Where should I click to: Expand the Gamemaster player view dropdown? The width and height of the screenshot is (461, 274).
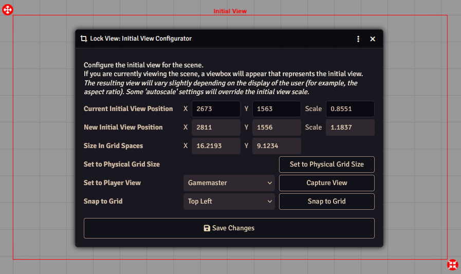point(229,183)
